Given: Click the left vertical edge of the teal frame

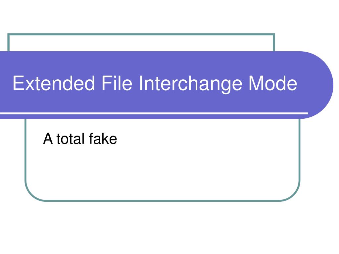Looking at the screenshot, I should point(25,149).
